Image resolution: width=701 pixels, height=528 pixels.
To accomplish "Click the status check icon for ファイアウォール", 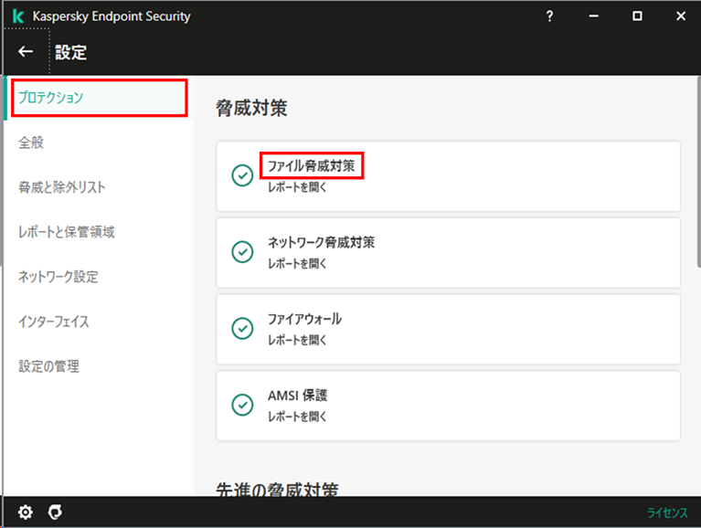I will click(242, 328).
